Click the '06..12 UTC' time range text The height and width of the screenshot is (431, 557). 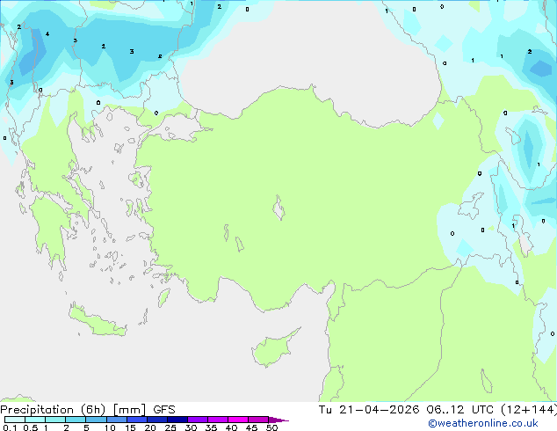click(x=459, y=410)
